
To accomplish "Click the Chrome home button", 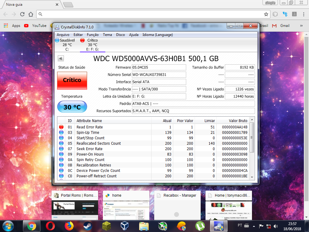I will pos(31,14).
